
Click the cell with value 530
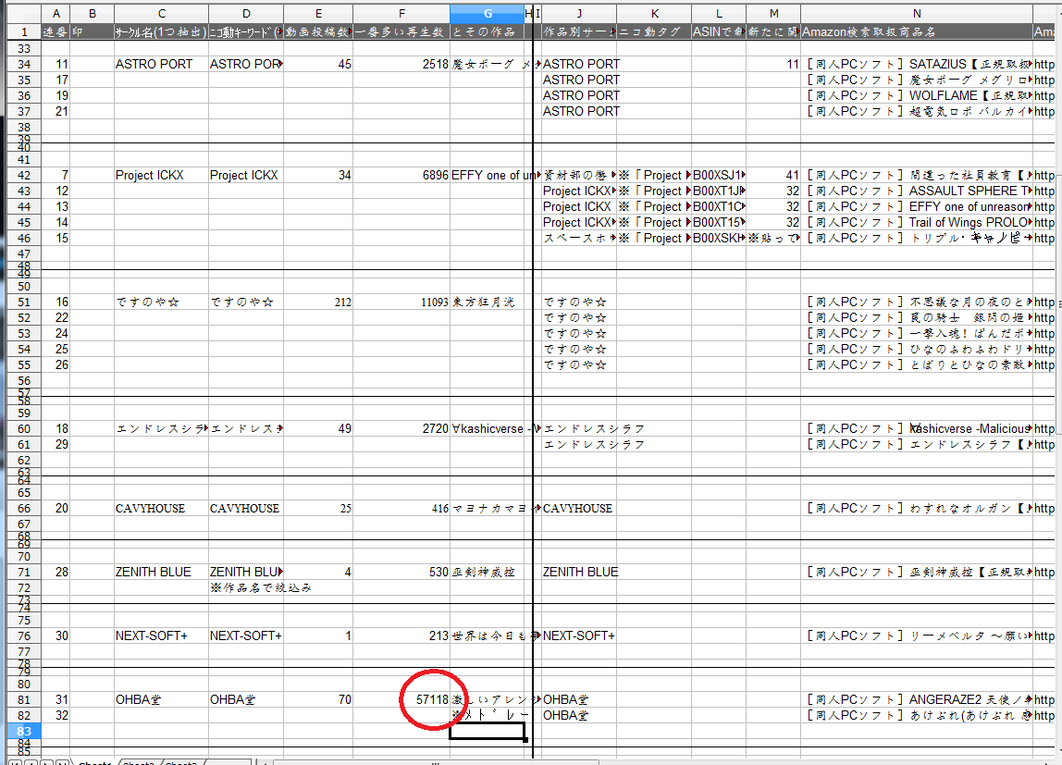(401, 572)
